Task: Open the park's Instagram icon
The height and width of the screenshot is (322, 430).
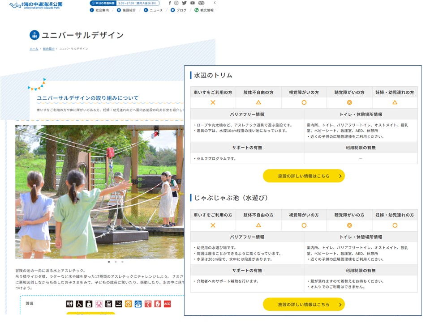Action: pos(176,3)
